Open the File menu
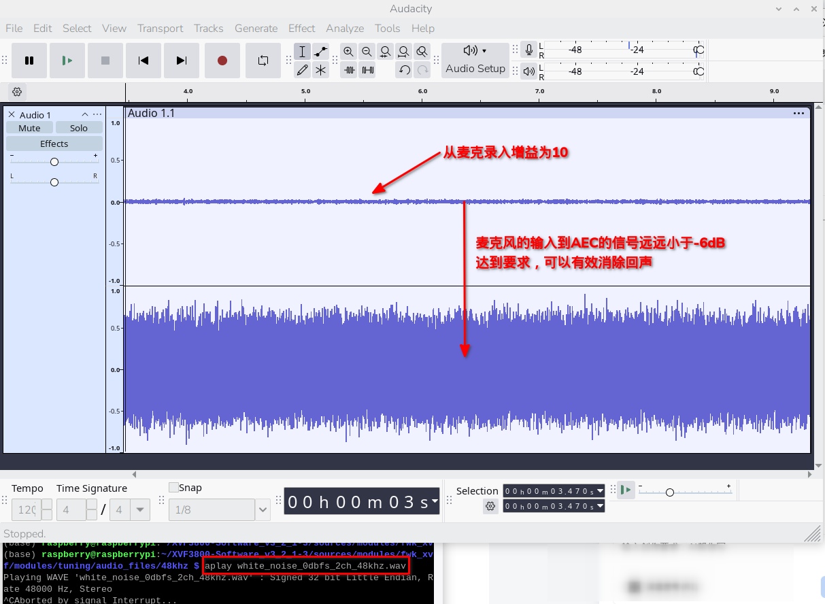Screen dimensions: 825x604 [x=14, y=28]
